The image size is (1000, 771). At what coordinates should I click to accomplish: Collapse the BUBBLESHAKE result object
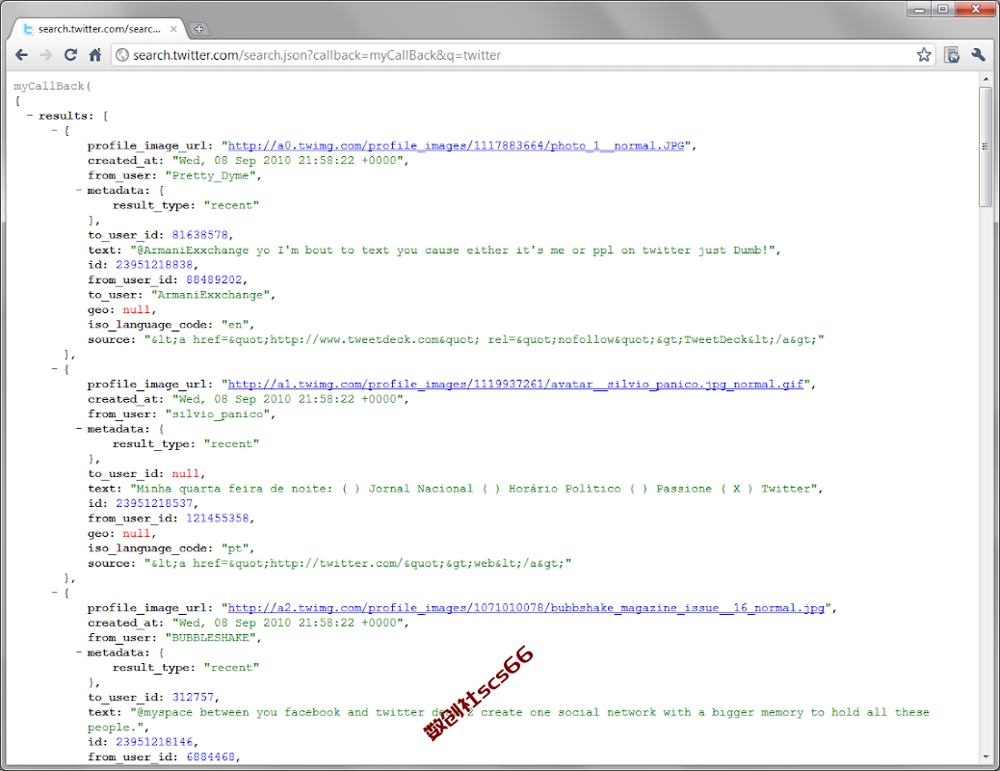coord(55,593)
